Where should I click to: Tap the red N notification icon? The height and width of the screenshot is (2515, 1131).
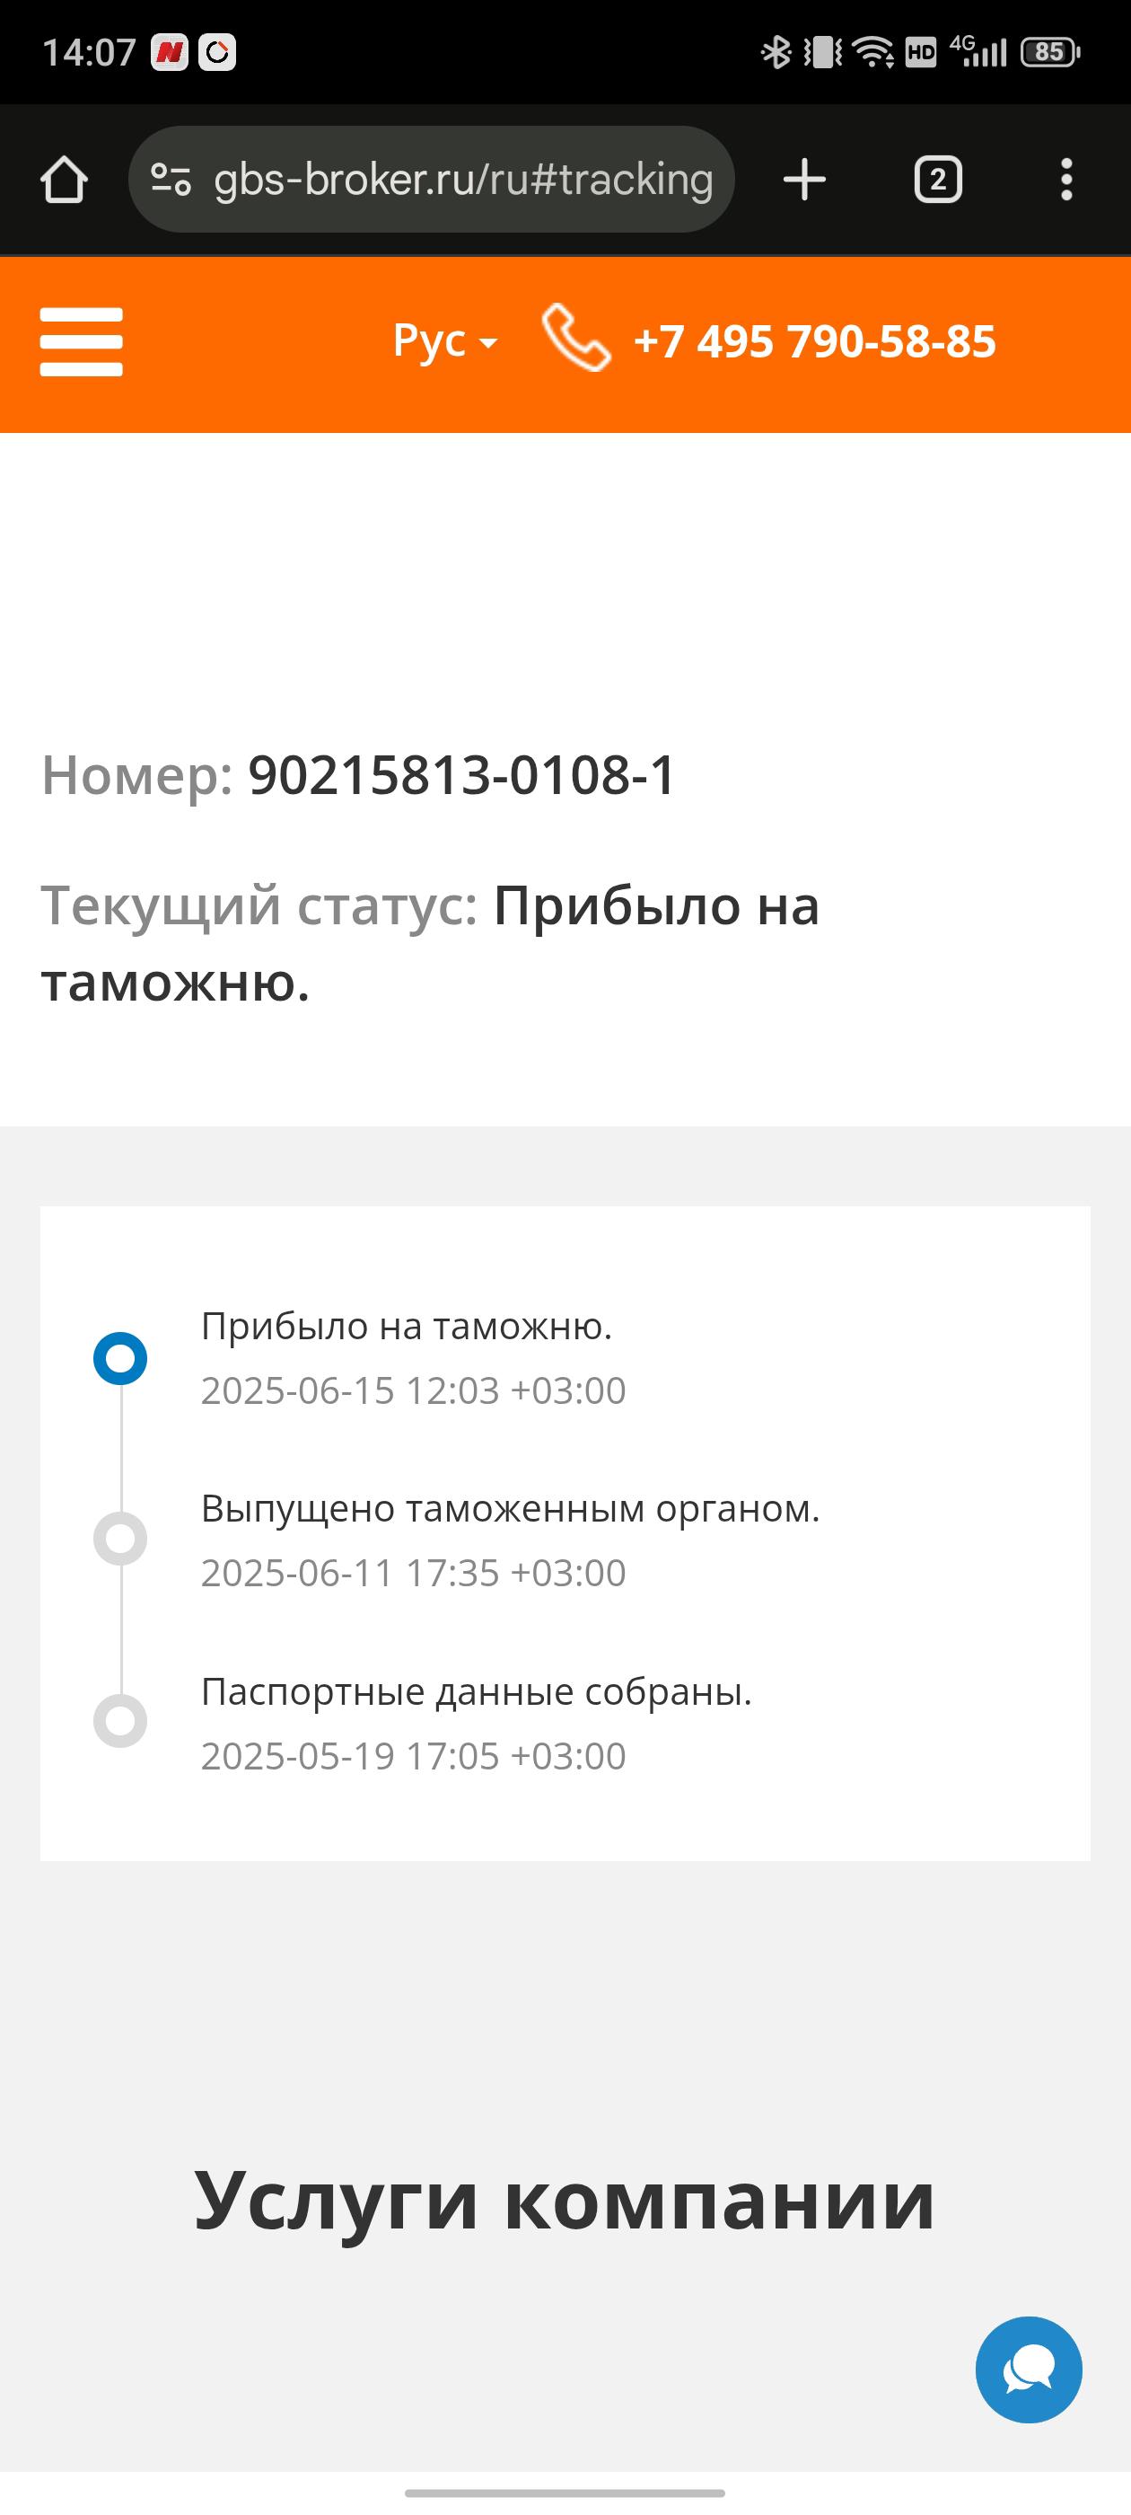click(169, 52)
